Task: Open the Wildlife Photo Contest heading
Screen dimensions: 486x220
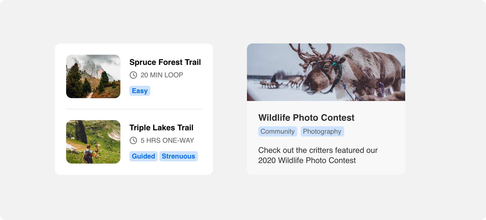Action: (x=306, y=118)
